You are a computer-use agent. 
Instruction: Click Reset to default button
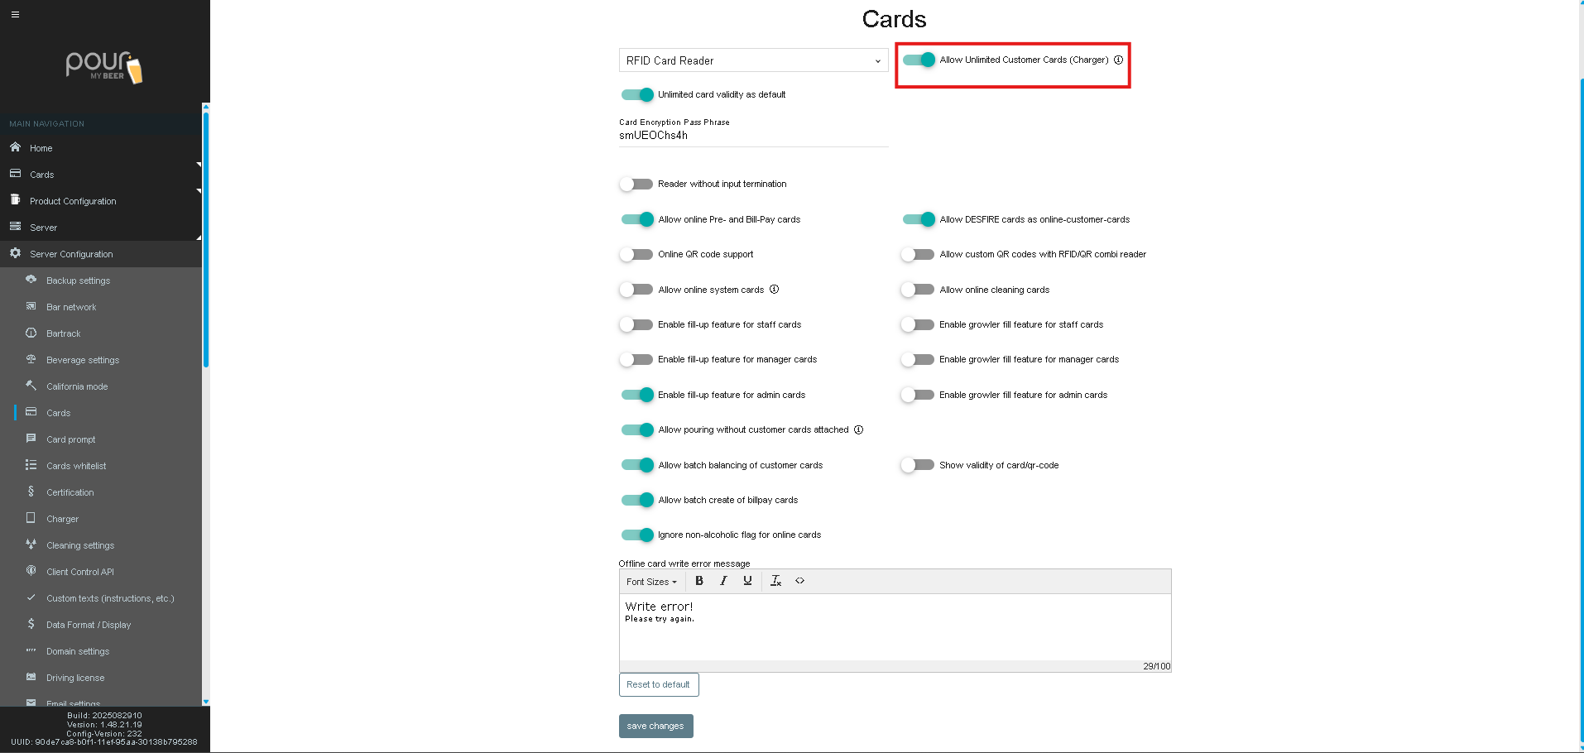[x=659, y=684]
